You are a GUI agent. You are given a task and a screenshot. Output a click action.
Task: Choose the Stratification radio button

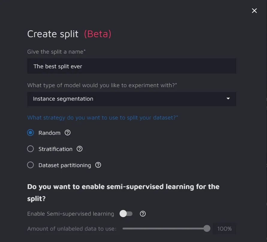pos(31,149)
